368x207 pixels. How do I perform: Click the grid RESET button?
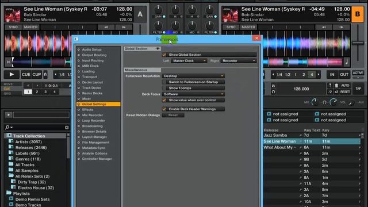click(345, 92)
